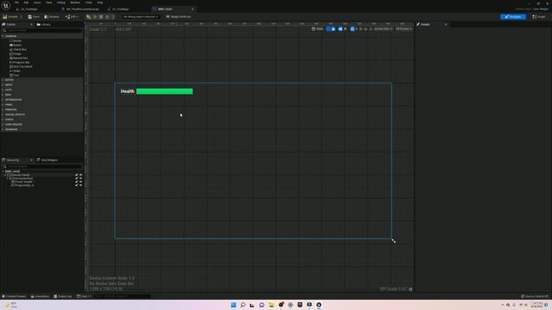Click Source Control status
This screenshot has height=310, width=552.
click(535, 296)
